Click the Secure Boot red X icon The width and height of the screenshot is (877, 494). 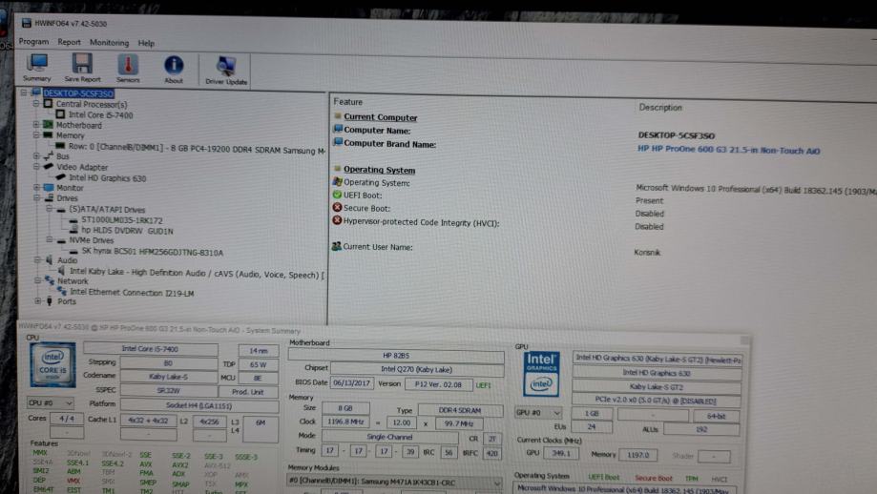pyautogui.click(x=337, y=207)
